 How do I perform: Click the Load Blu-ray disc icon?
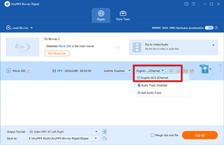(9, 28)
